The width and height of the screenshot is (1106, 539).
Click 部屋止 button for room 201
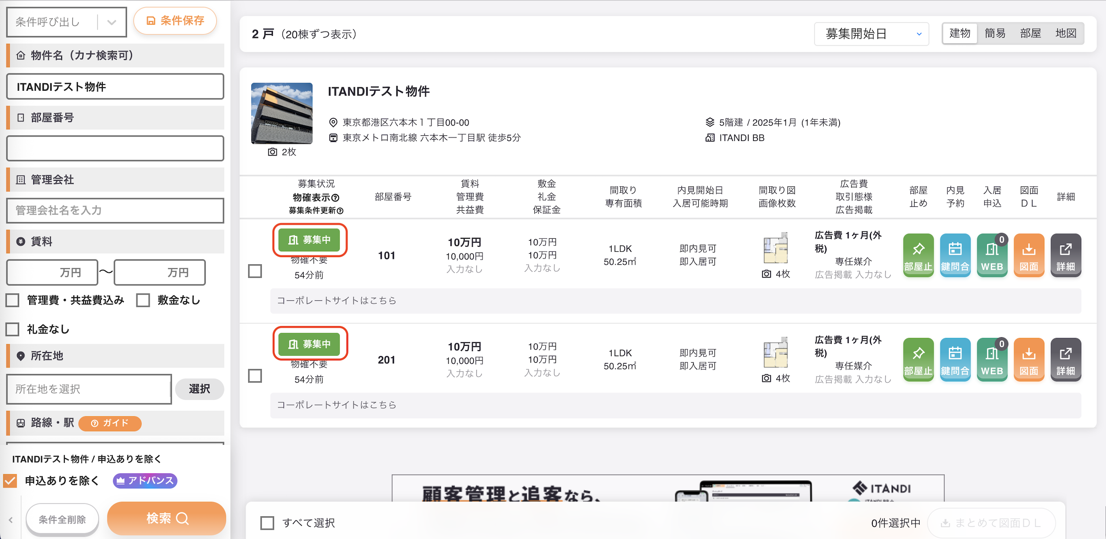pyautogui.click(x=918, y=359)
